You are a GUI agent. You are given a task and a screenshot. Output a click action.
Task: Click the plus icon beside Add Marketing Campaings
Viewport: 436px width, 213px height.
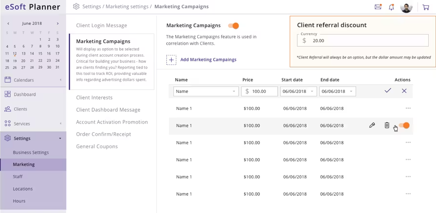coord(171,60)
